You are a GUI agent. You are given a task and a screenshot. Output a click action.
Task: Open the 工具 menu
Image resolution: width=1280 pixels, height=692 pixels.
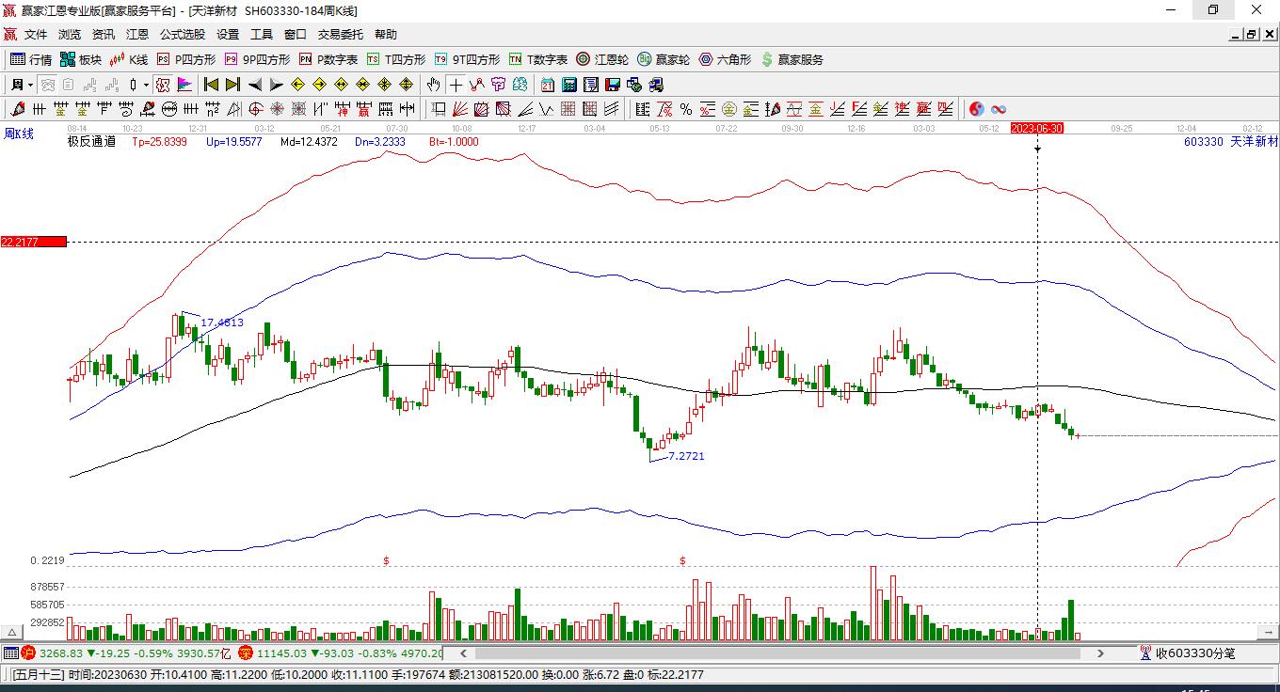262,35
